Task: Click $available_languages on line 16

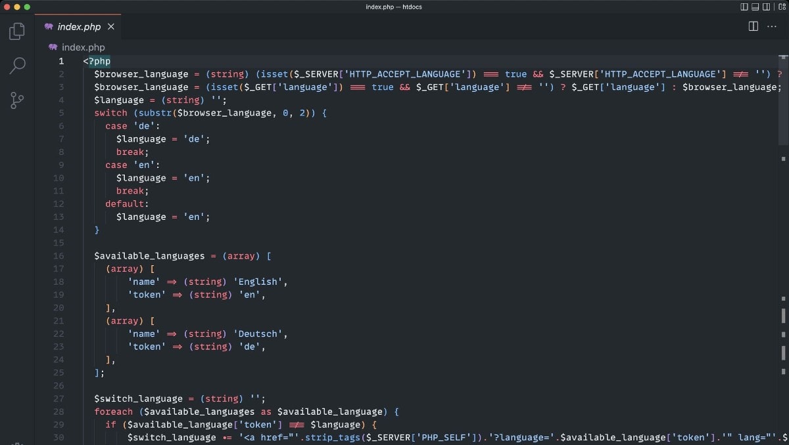Action: (x=149, y=256)
